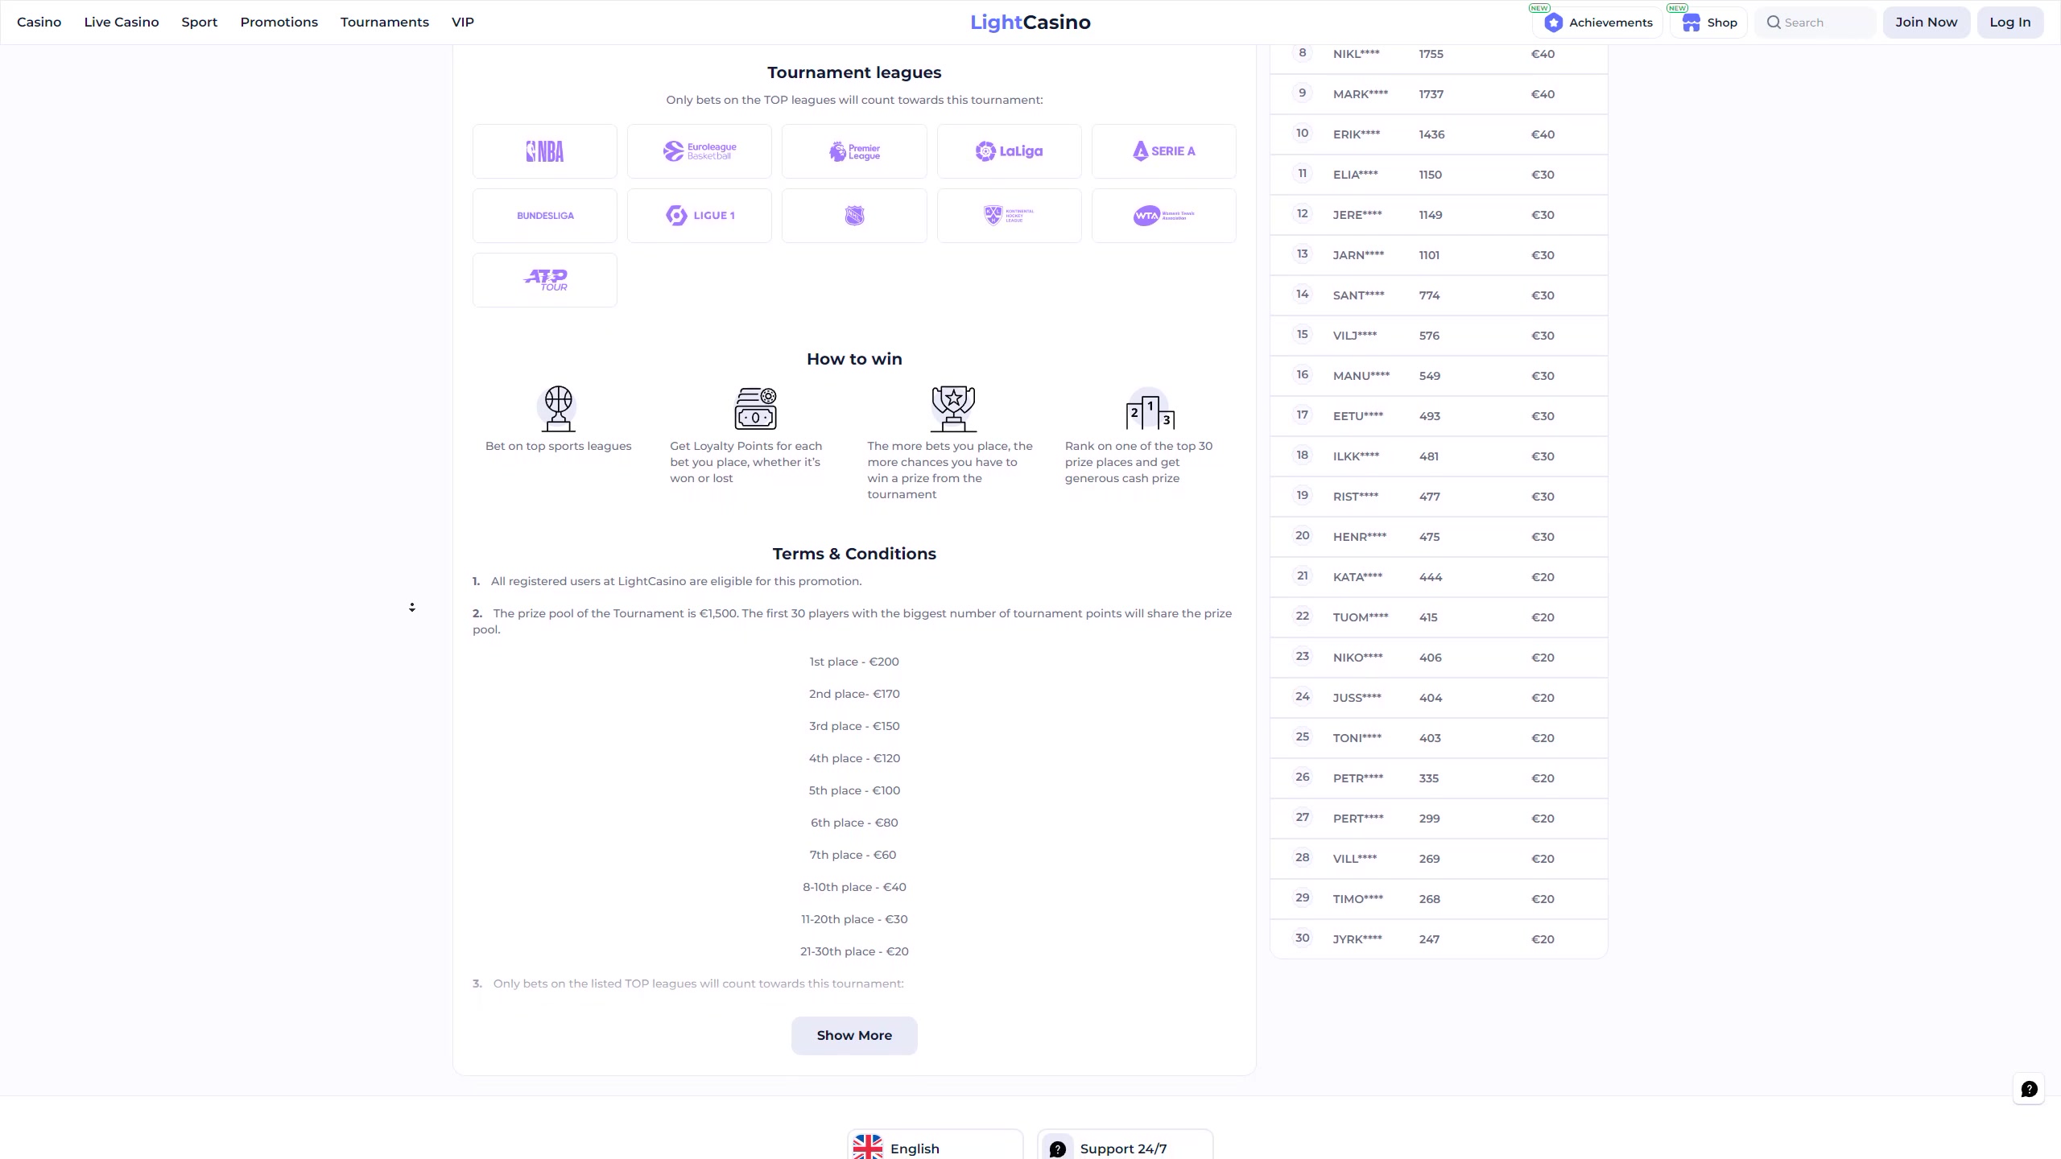Select the Ligue 1 logo tile
This screenshot has width=2061, height=1159.
coord(699,216)
